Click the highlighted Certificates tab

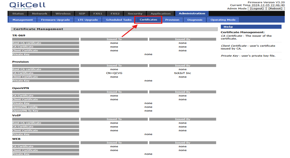(x=148, y=20)
